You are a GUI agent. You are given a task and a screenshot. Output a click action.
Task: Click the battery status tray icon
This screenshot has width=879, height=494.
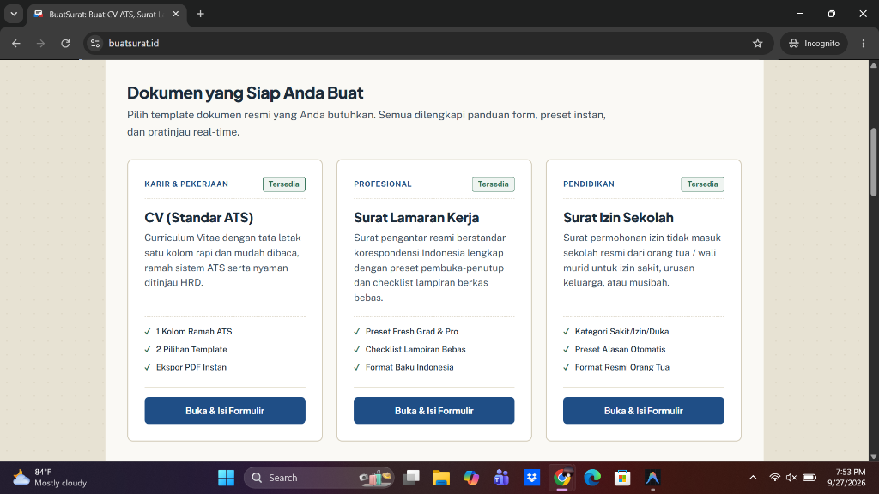809,478
